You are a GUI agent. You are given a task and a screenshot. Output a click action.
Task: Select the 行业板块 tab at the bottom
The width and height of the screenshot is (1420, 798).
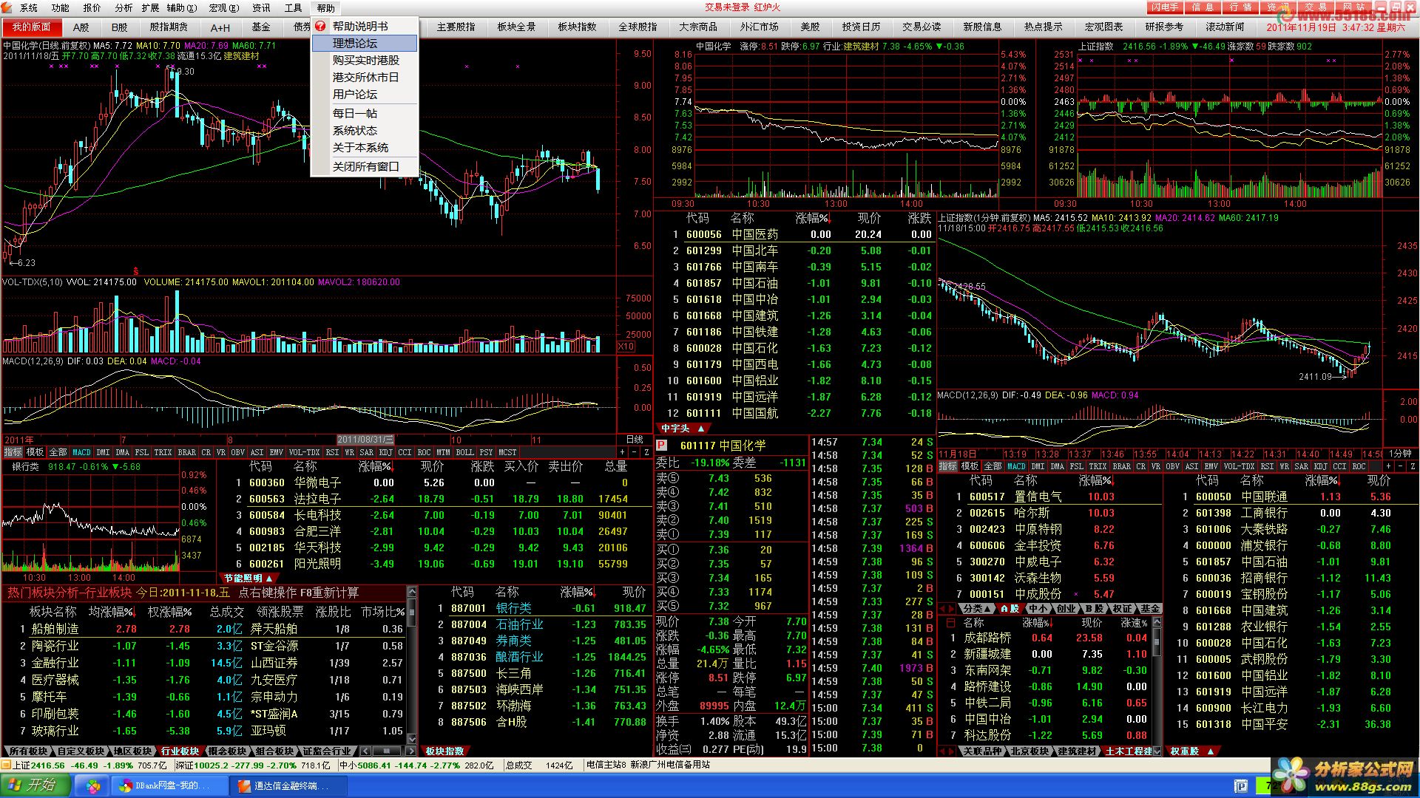click(180, 751)
